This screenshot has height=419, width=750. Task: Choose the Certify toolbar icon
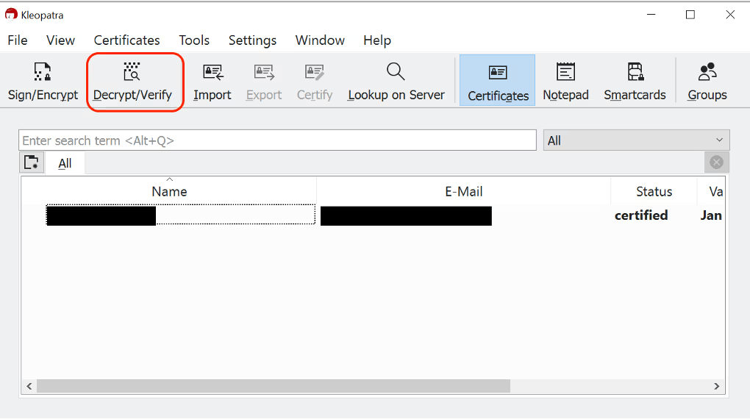coord(315,82)
